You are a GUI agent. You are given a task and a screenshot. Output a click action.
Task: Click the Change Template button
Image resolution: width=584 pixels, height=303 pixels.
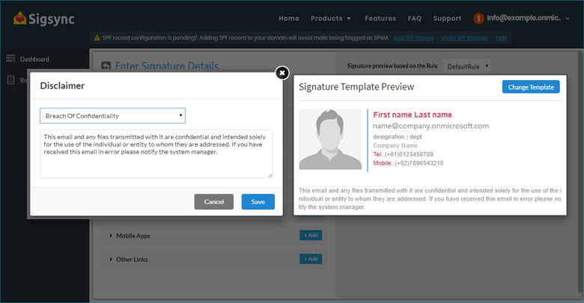pos(531,88)
